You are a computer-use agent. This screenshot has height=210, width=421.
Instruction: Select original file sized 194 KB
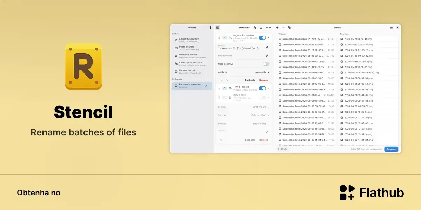pos(306,56)
